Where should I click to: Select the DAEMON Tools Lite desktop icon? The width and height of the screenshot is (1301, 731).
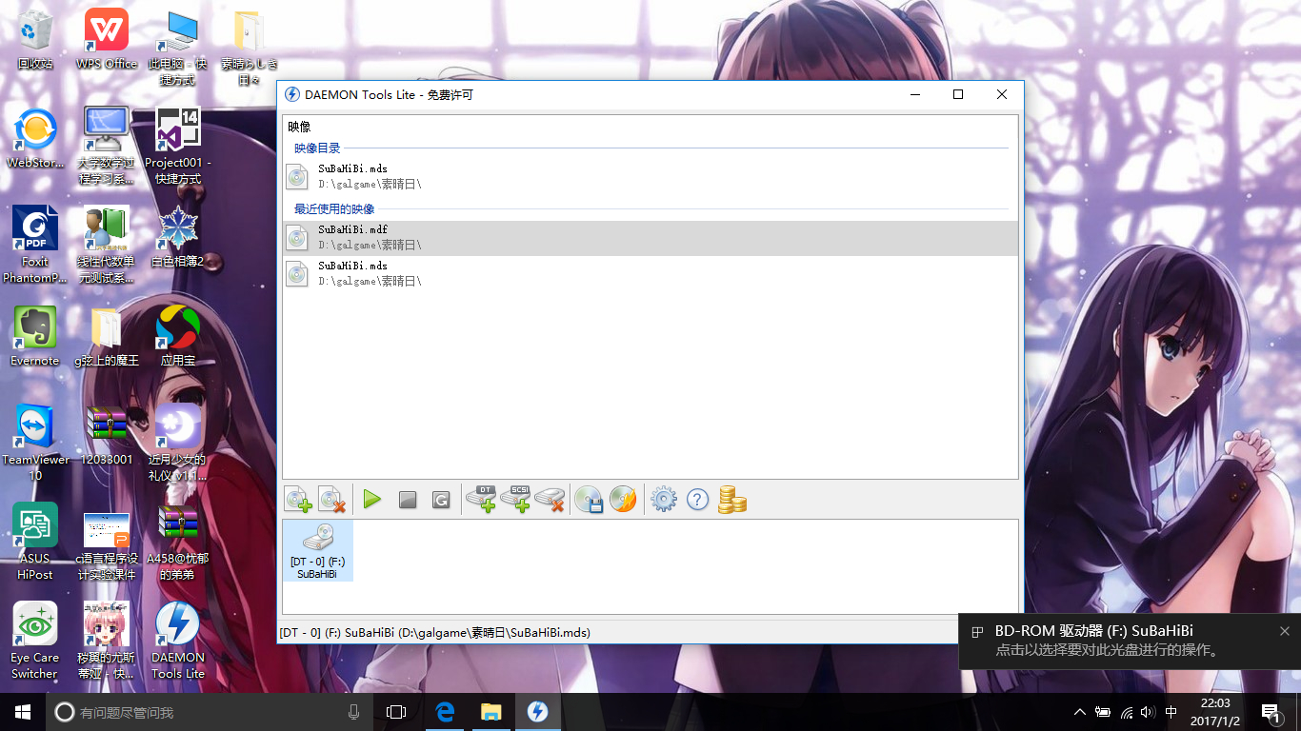click(x=178, y=641)
